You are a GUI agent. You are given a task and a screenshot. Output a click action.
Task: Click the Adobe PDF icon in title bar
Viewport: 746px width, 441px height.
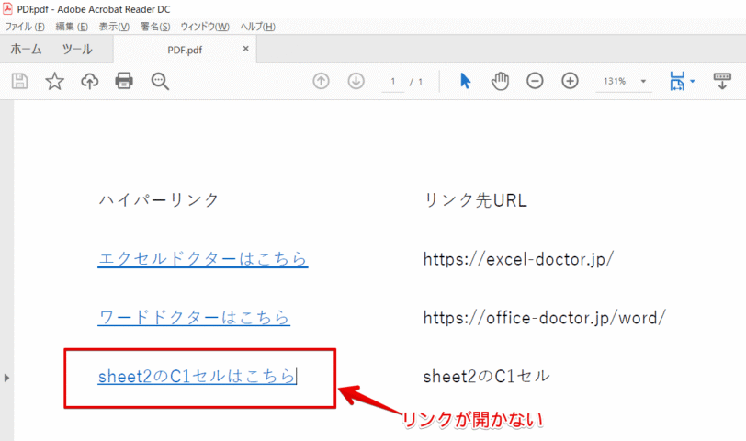pyautogui.click(x=7, y=8)
